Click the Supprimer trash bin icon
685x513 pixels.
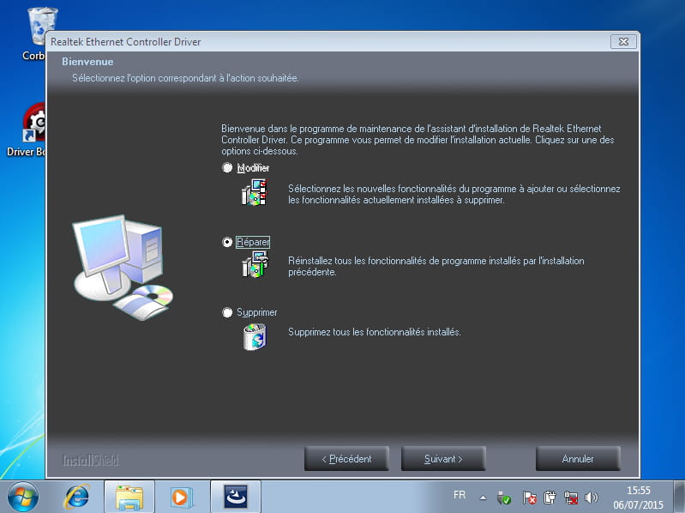pos(255,337)
